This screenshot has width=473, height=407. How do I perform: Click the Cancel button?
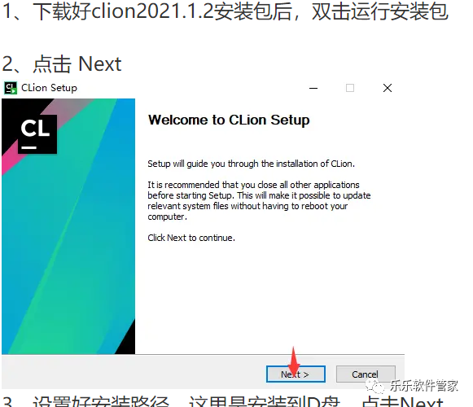tap(366, 374)
